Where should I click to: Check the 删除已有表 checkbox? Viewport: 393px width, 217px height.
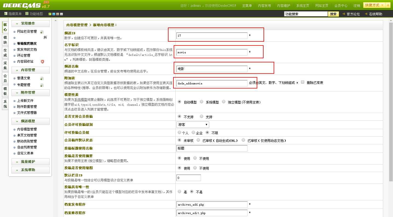pos(303,82)
